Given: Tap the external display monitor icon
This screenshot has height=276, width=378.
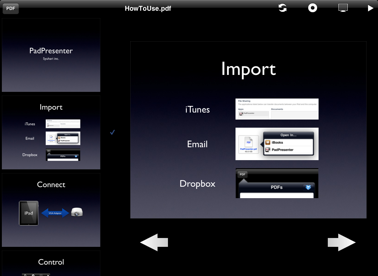Looking at the screenshot, I should click(343, 8).
